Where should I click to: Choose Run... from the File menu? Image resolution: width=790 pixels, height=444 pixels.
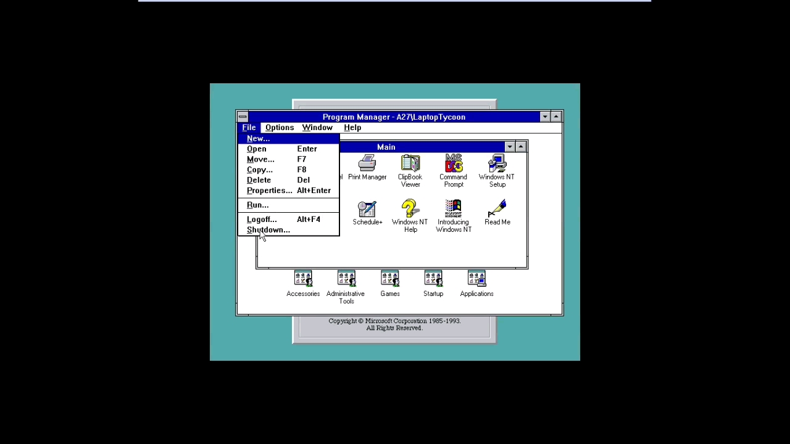pos(288,205)
